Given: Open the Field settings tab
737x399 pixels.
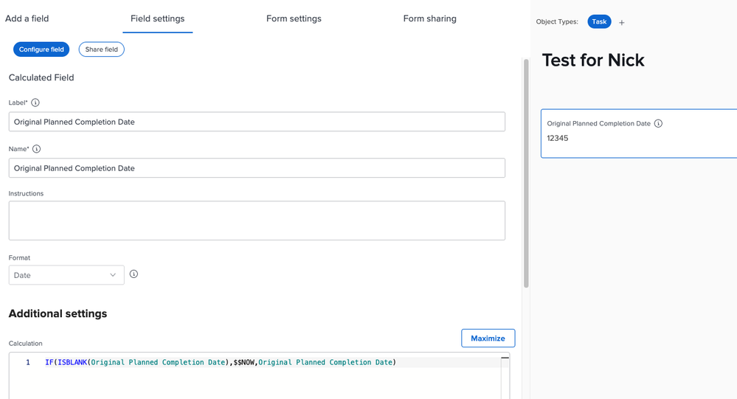Looking at the screenshot, I should [157, 18].
